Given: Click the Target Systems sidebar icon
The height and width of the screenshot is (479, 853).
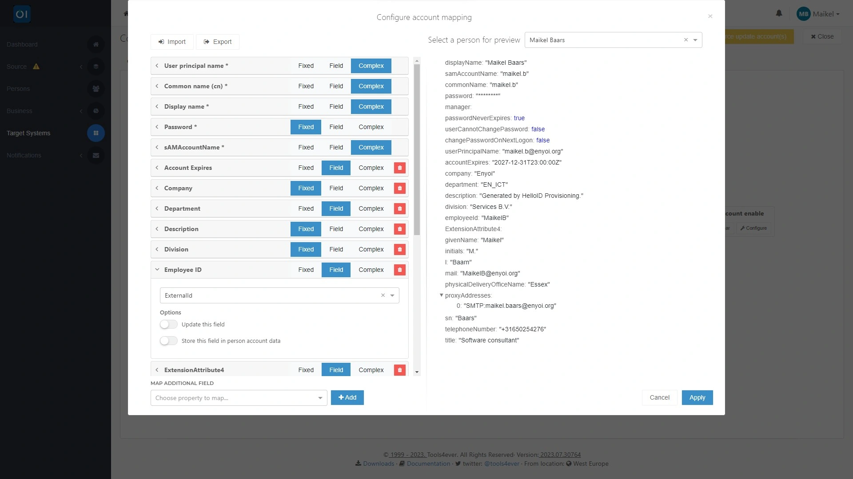Looking at the screenshot, I should click(96, 133).
